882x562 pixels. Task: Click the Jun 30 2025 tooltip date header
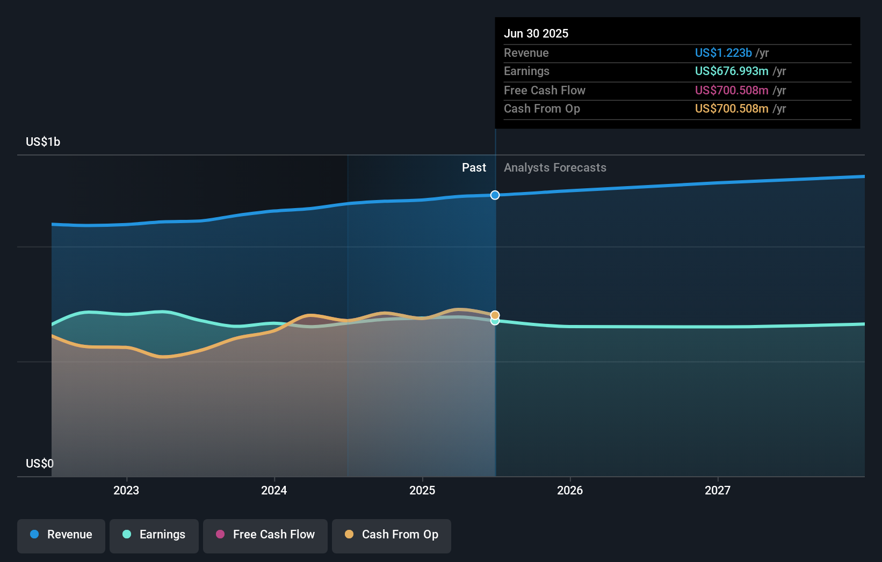[536, 33]
